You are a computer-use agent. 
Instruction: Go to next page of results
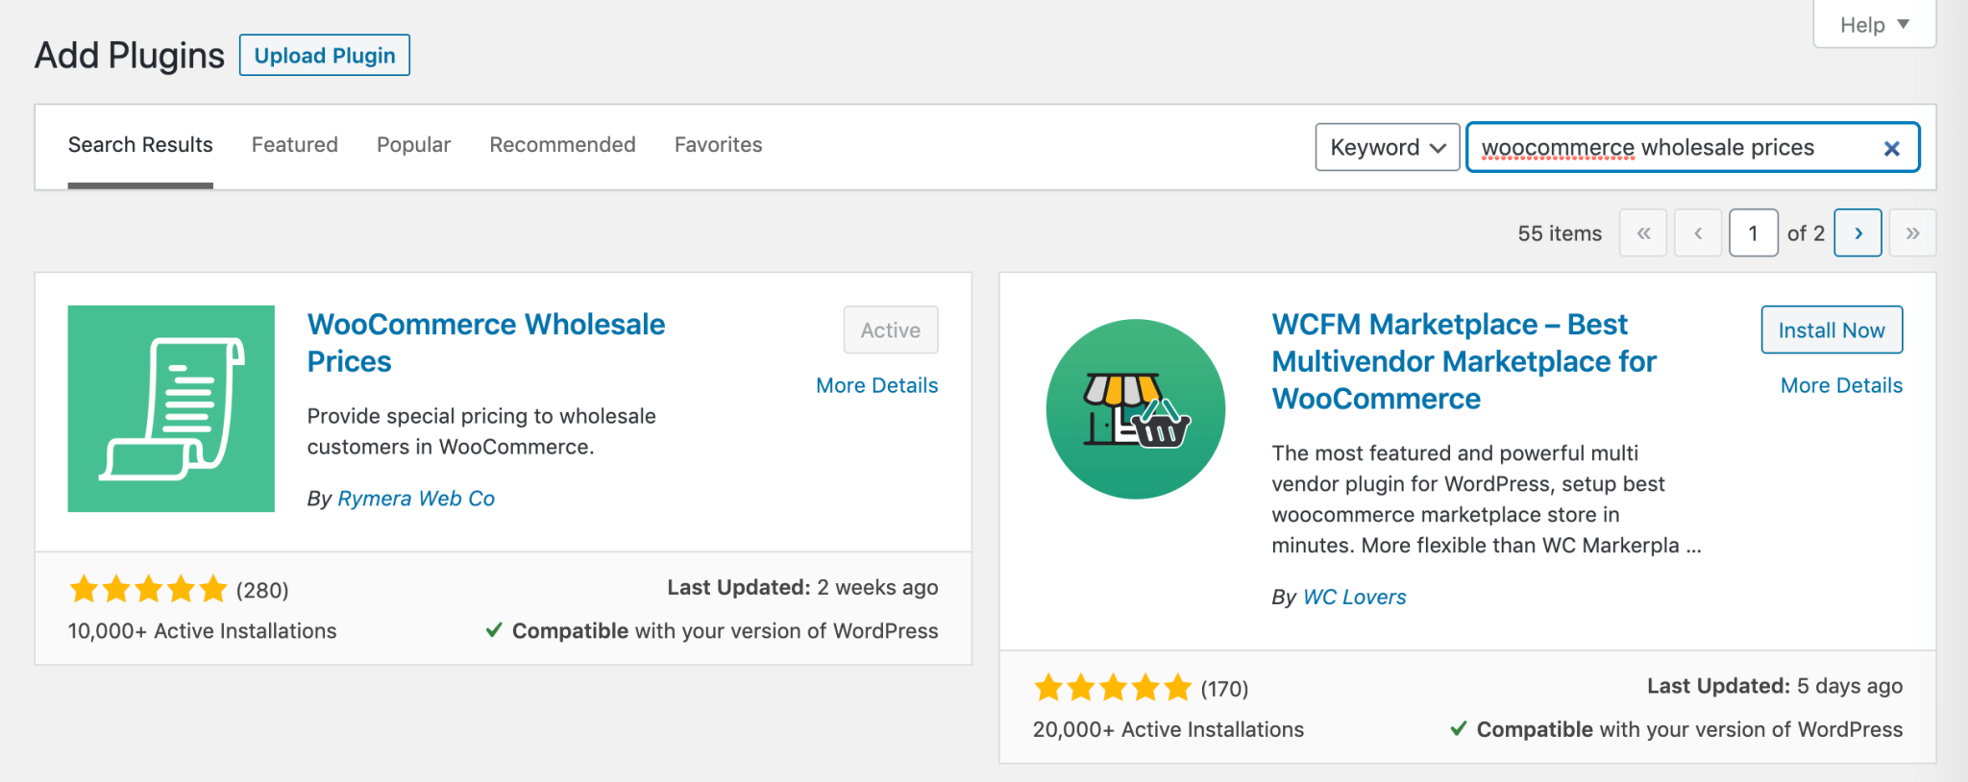[x=1857, y=233]
